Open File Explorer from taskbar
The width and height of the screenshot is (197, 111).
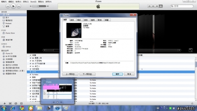click(39, 108)
